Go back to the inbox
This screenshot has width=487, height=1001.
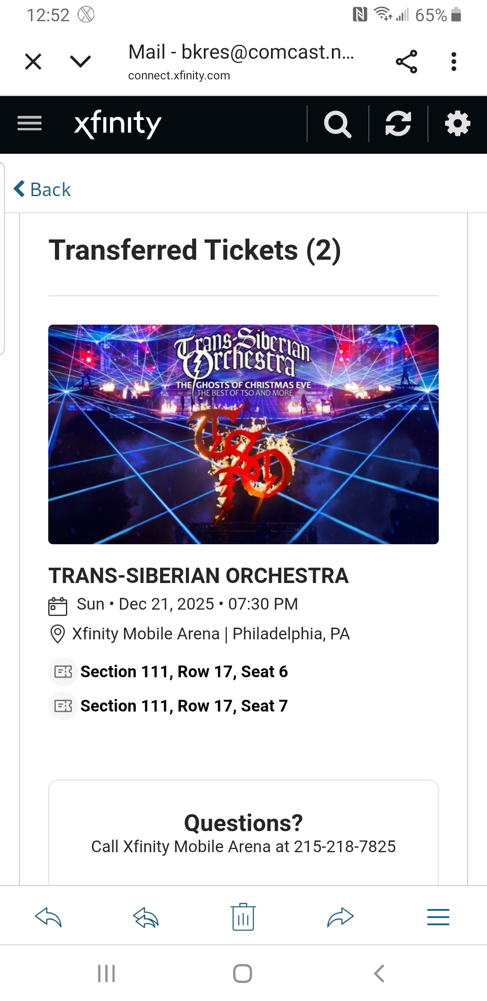43,189
